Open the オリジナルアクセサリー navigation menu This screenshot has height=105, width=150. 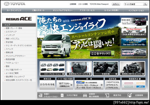point(63,10)
